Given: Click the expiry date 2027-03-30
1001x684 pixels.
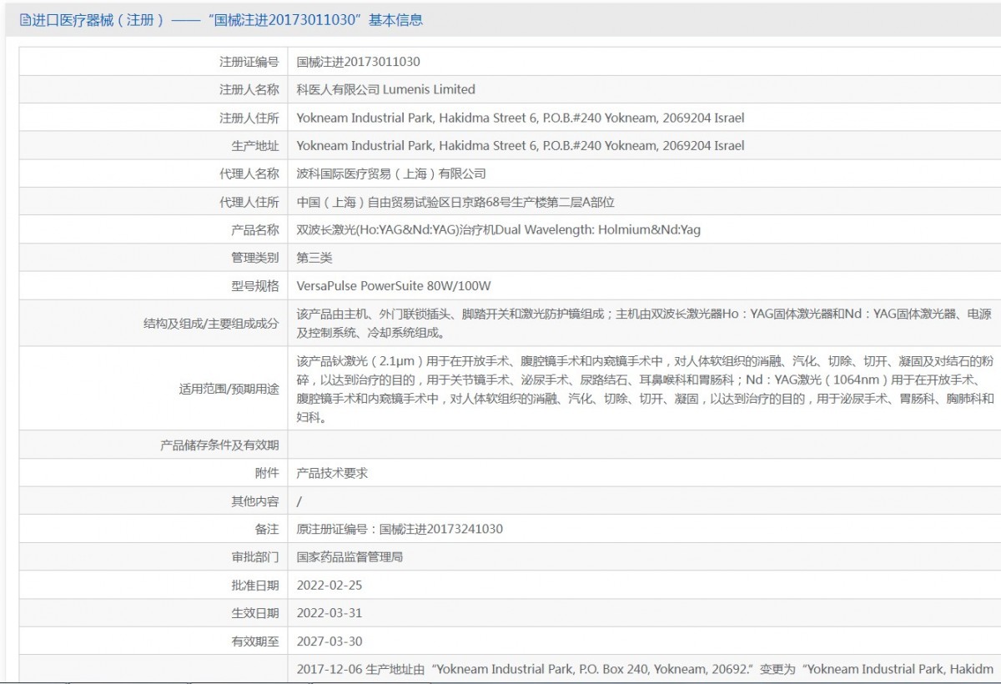Looking at the screenshot, I should click(329, 641).
